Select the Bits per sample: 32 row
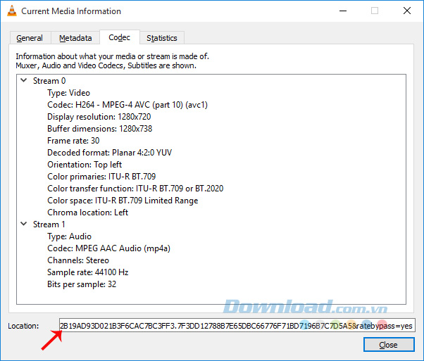The width and height of the screenshot is (424, 361). coord(82,284)
